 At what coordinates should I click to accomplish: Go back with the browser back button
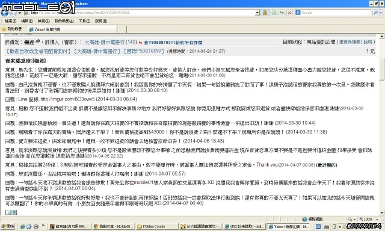[5, 13]
